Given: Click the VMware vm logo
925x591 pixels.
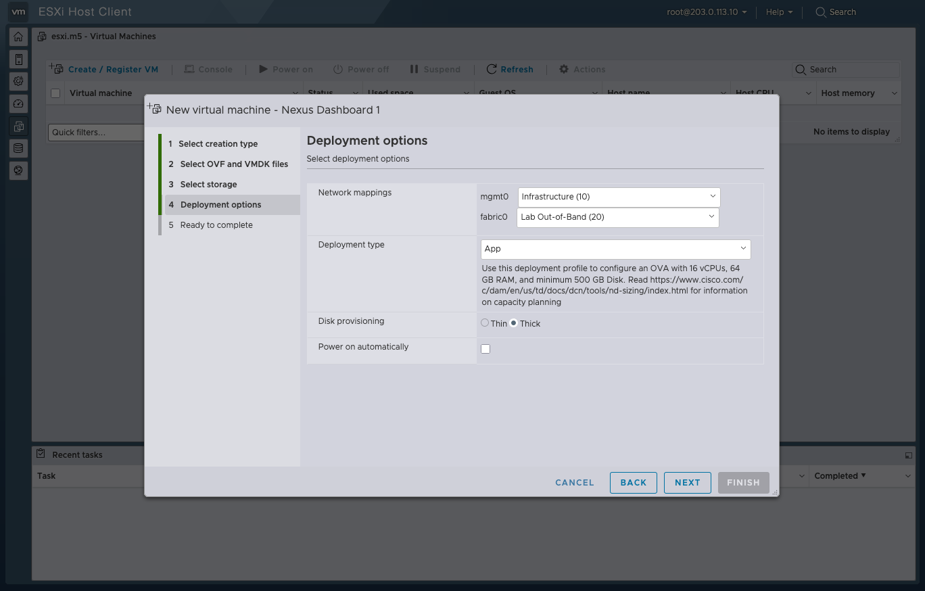Looking at the screenshot, I should 19,11.
